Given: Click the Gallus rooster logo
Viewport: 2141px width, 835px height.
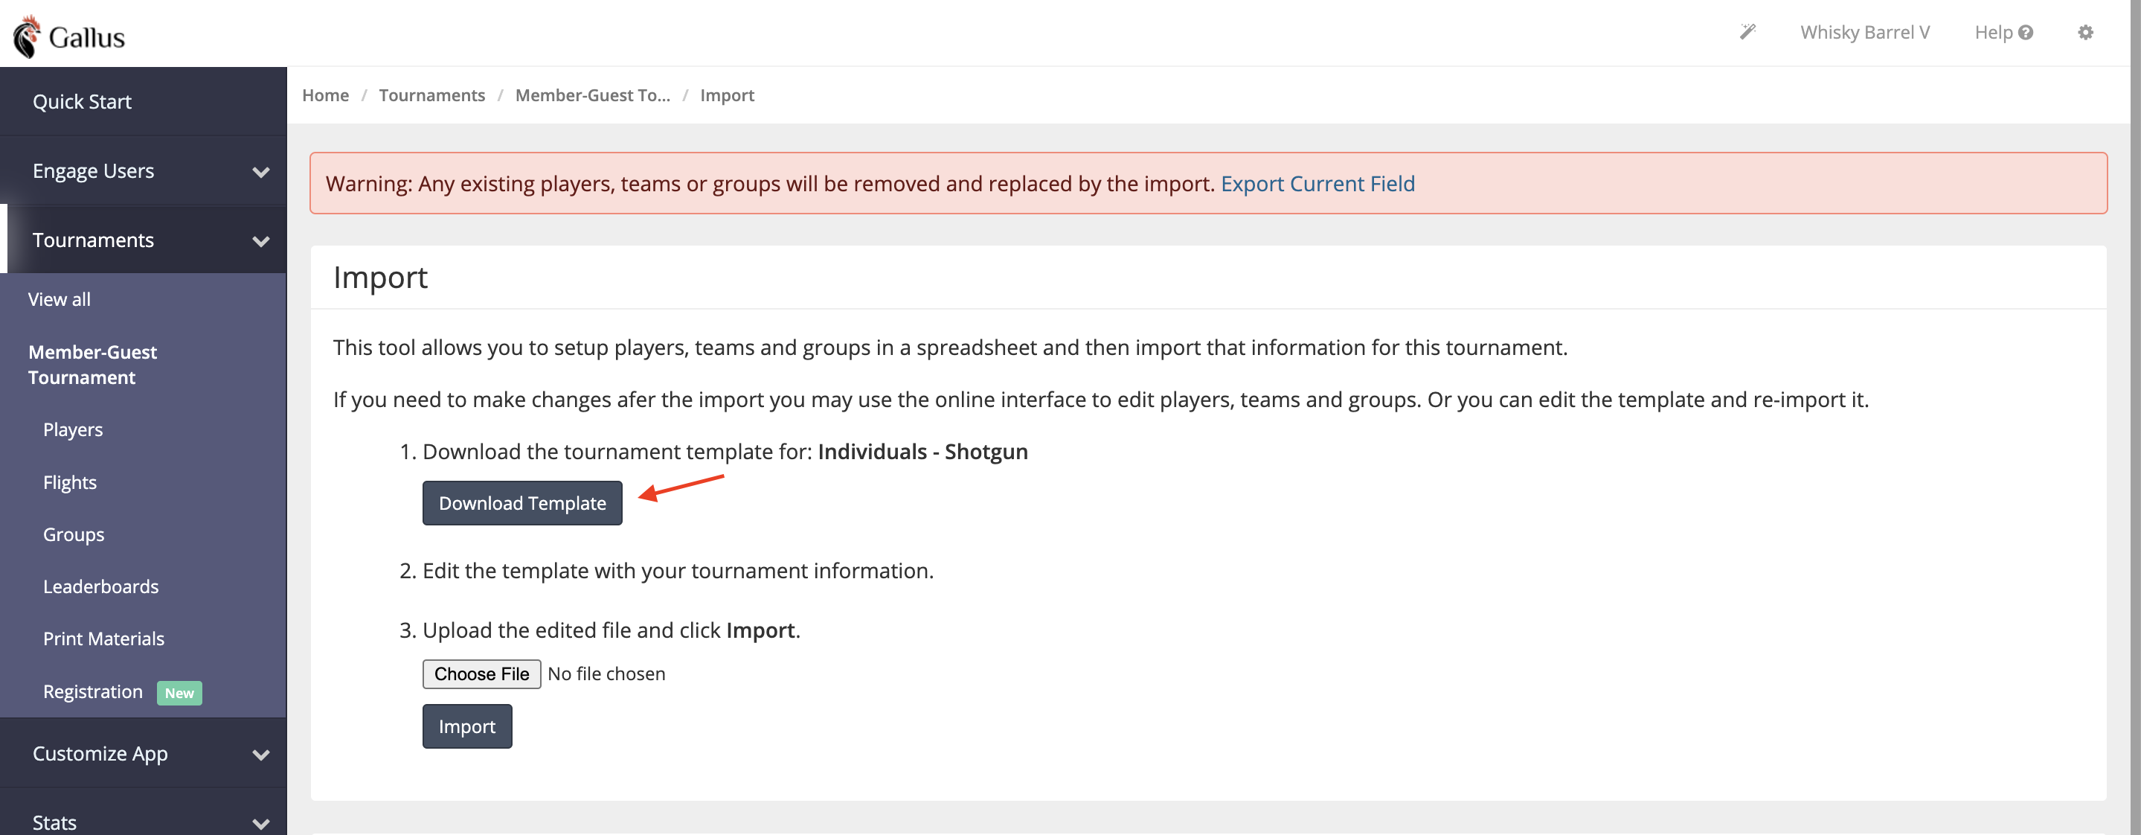Looking at the screenshot, I should (28, 36).
